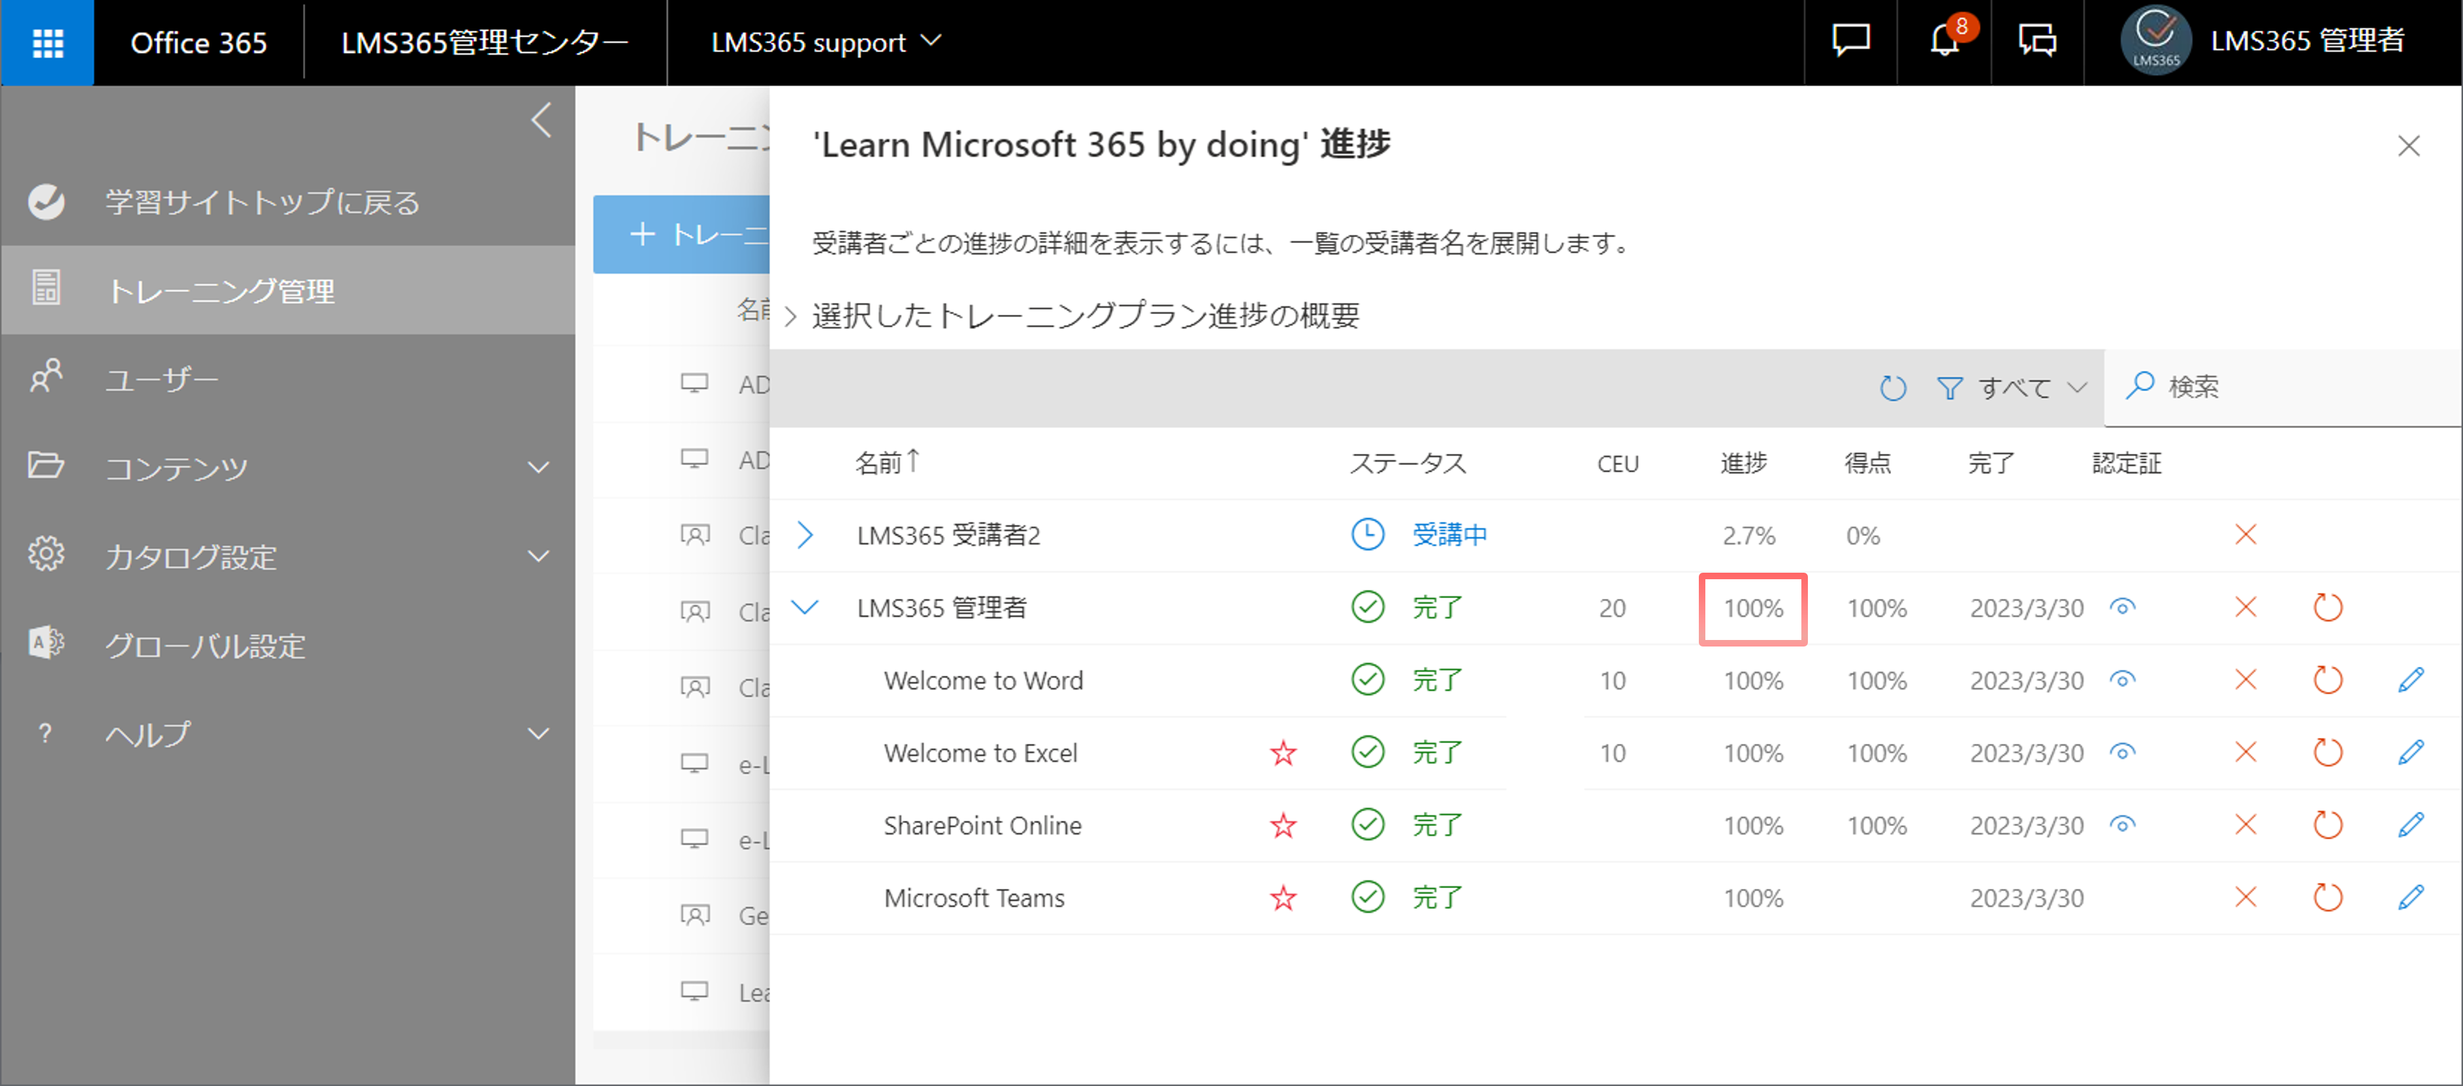This screenshot has height=1086, width=2463.
Task: Delete the Welcome to Excel progress record
Action: tap(2245, 752)
